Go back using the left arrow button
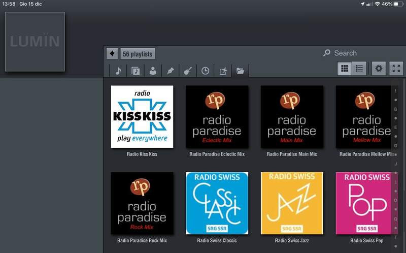This screenshot has width=406, height=253. pyautogui.click(x=112, y=53)
